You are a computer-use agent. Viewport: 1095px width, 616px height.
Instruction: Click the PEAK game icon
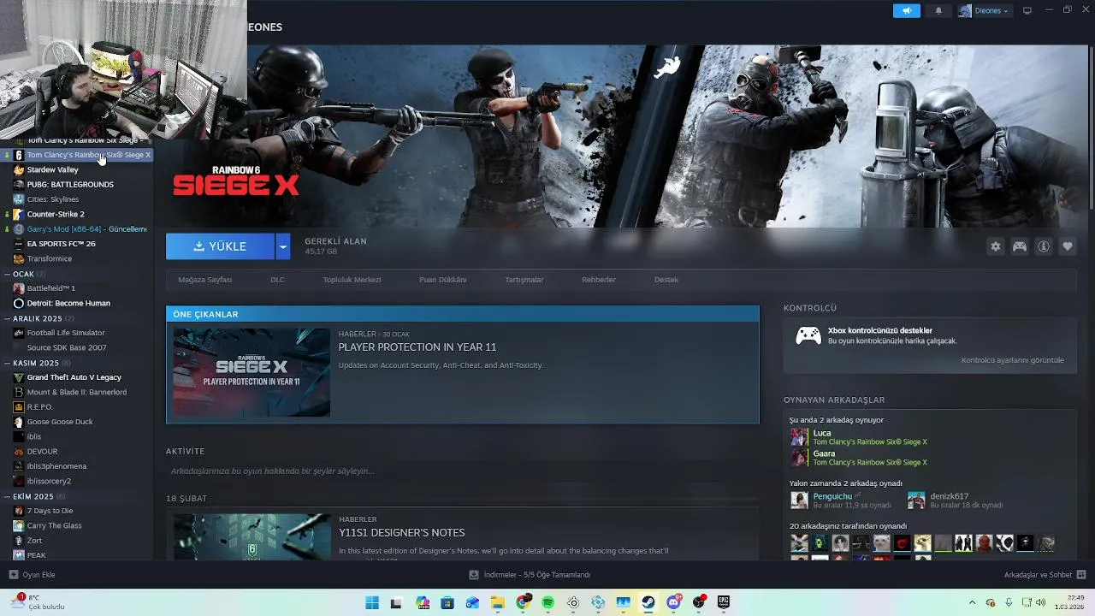[x=19, y=555]
